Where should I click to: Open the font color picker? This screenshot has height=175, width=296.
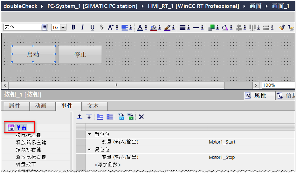click(x=140, y=28)
